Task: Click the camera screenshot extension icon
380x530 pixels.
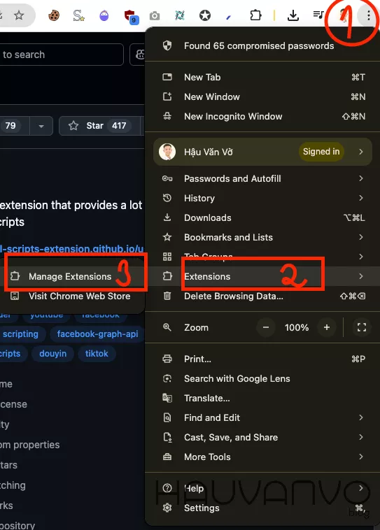Action: click(155, 15)
